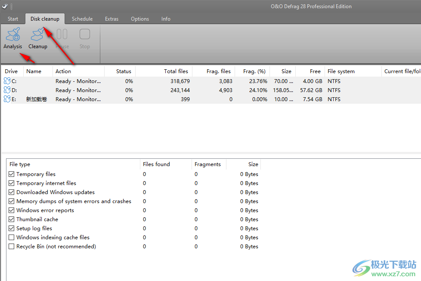Sort by the Total files column header
421x281 pixels.
pyautogui.click(x=176, y=71)
